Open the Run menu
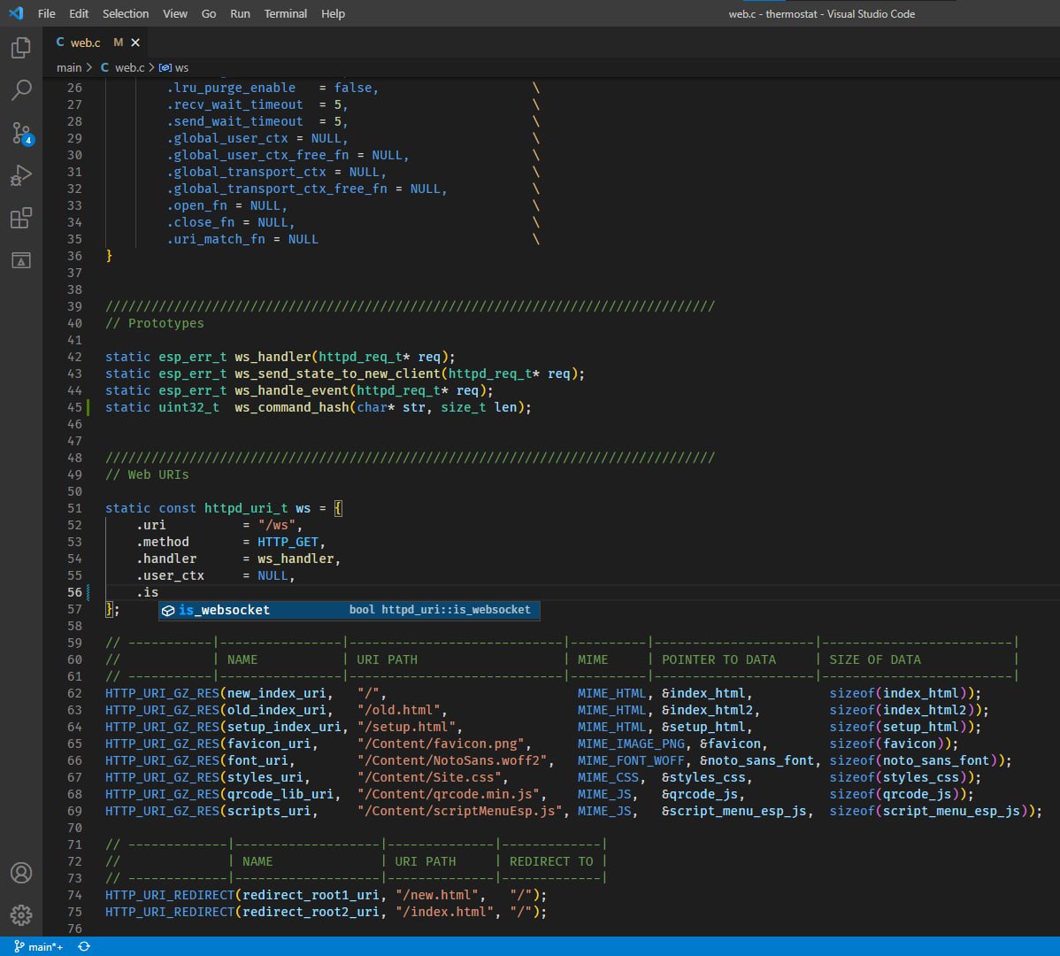Screen dimensions: 1060x956 (240, 13)
